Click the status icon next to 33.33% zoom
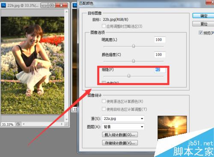Screen dimensions: 214x157 click(18, 124)
